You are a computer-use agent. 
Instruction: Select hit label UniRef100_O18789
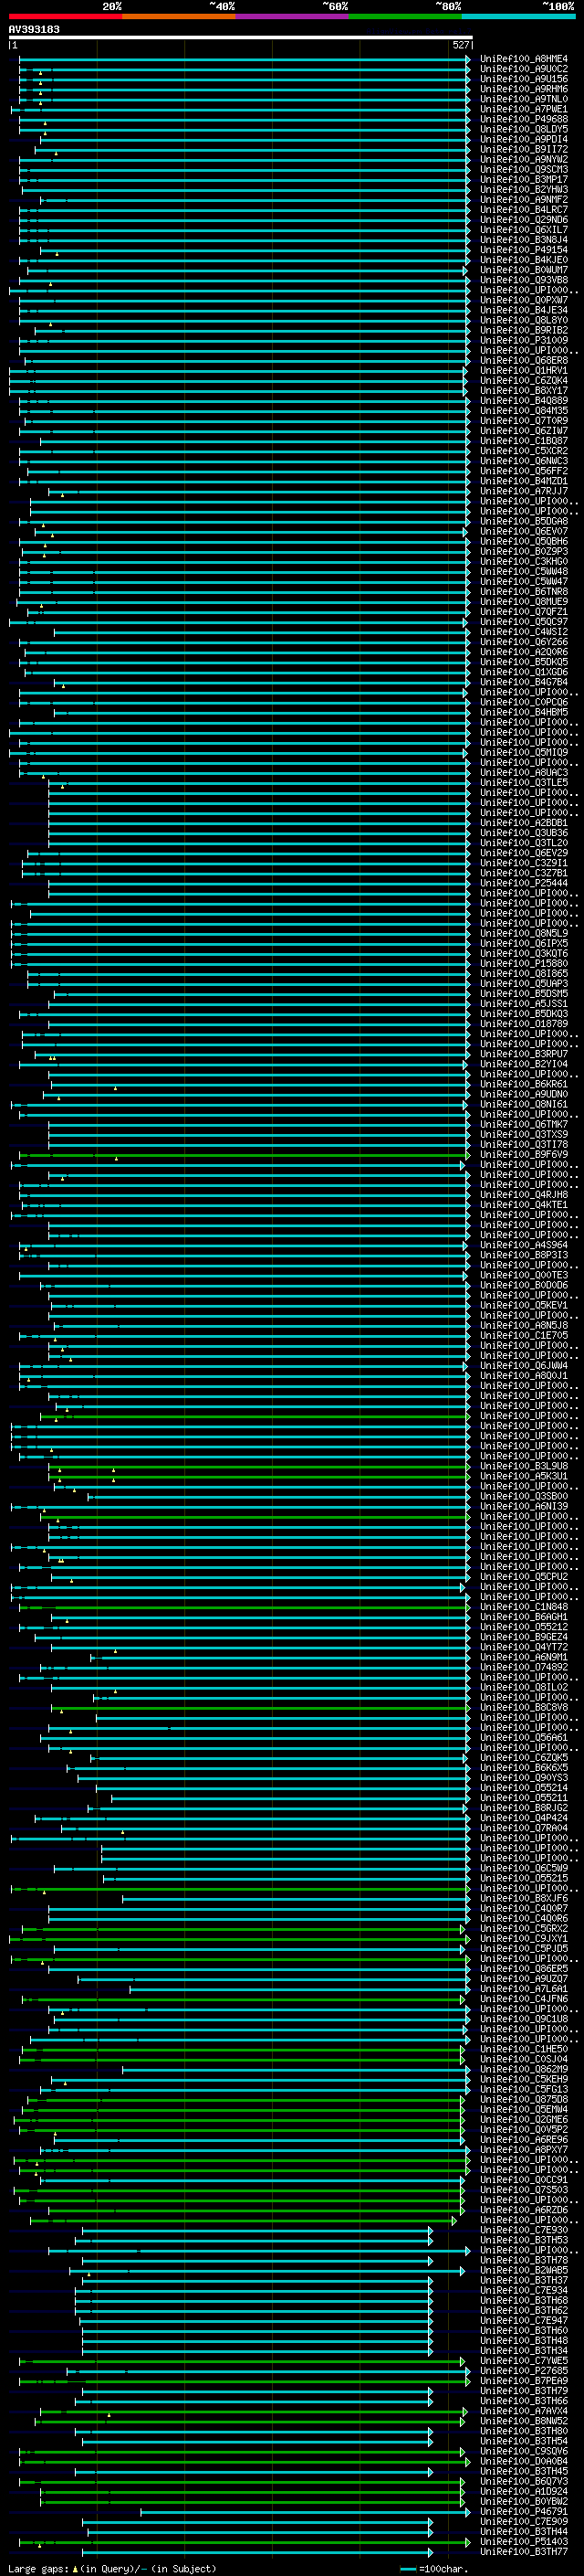click(524, 1024)
